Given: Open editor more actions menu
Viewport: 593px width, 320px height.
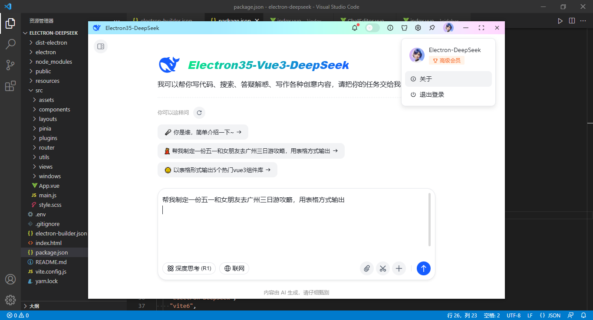Looking at the screenshot, I should [x=583, y=20].
